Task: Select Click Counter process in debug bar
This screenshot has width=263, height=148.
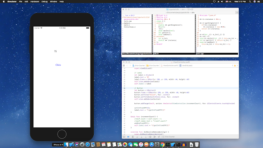Action: point(168,137)
